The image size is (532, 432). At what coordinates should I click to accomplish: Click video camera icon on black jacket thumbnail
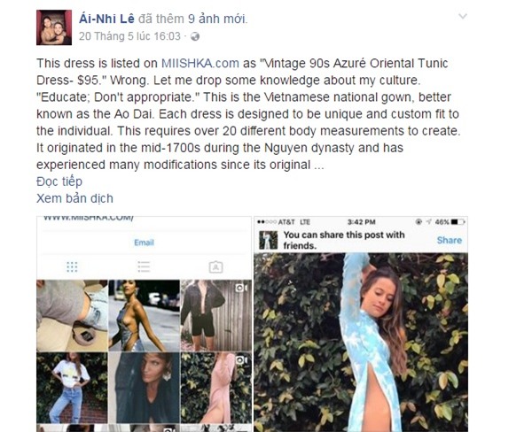241,288
